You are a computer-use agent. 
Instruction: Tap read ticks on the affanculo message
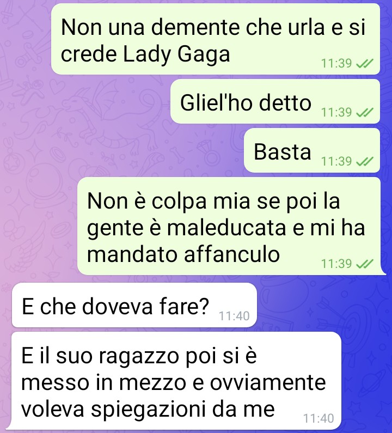(x=364, y=264)
